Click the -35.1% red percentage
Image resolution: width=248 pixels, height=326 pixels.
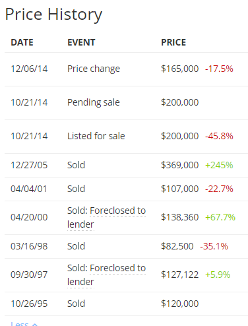(x=214, y=246)
